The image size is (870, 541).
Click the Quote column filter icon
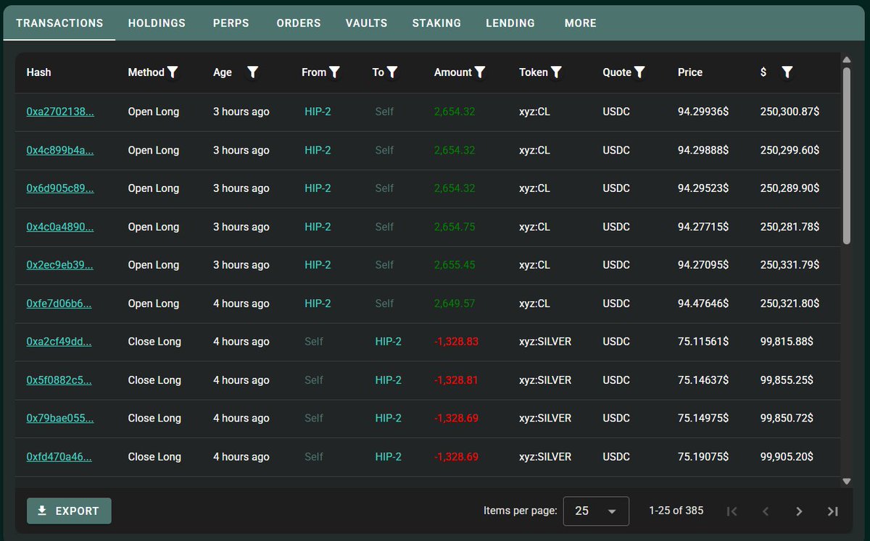639,72
